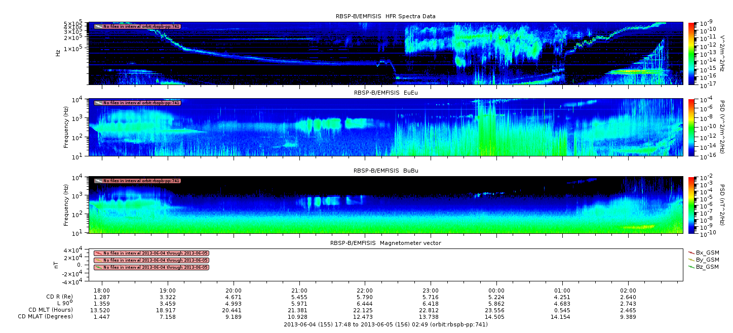Viewport: 733px width, 333px height.
Task: Click the warning icon in EuEu panel
Action: coord(98,103)
